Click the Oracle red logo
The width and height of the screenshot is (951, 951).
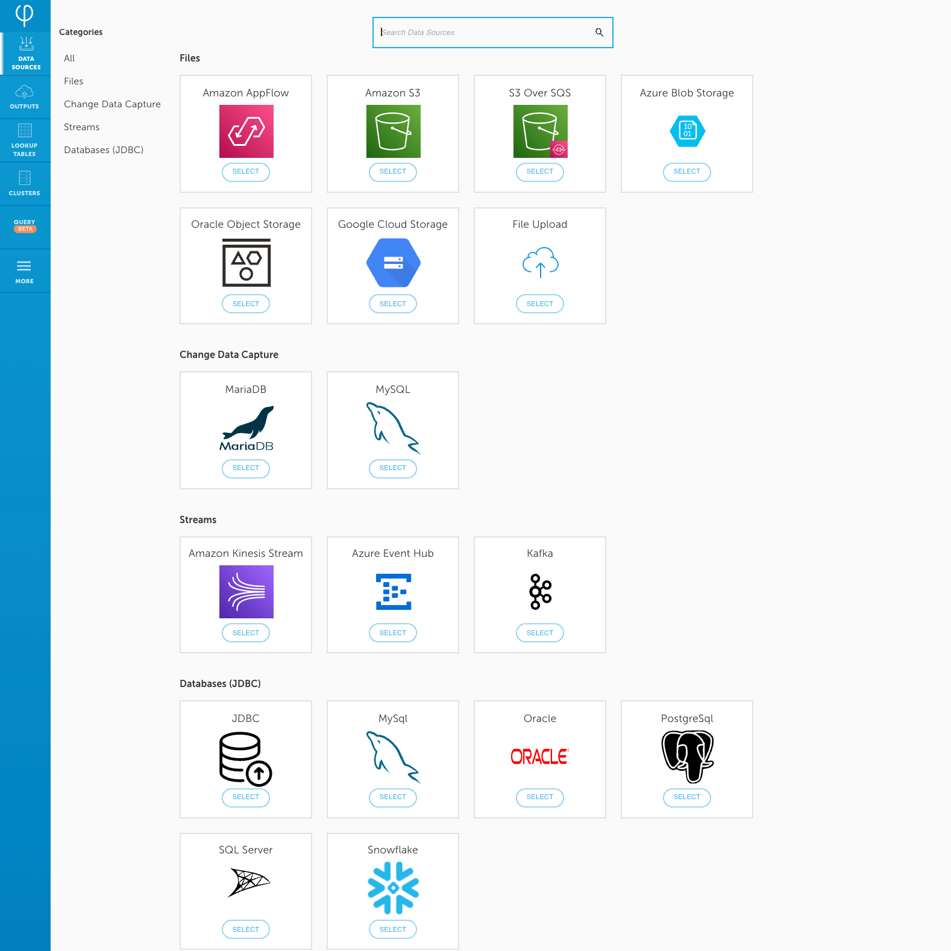[x=540, y=756]
